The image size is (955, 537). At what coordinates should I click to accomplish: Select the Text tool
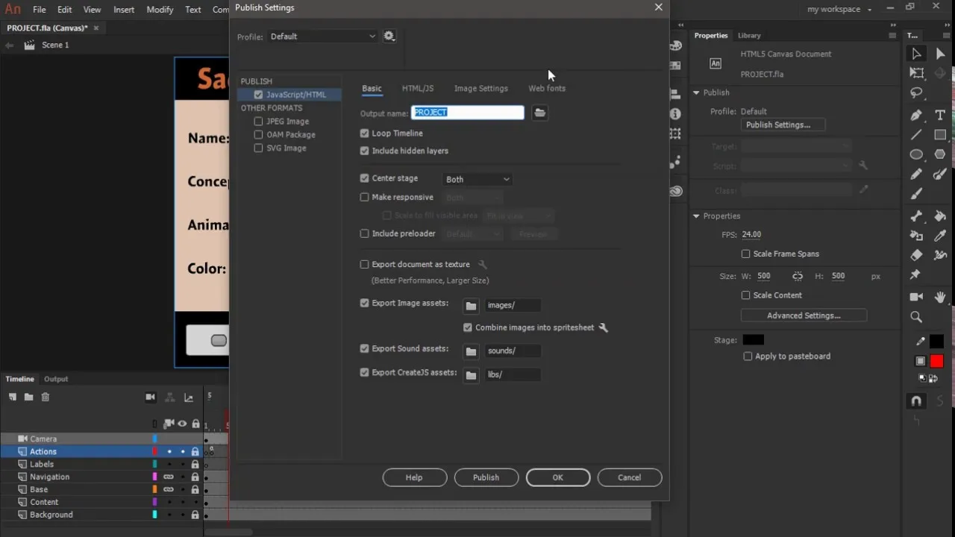coord(940,115)
